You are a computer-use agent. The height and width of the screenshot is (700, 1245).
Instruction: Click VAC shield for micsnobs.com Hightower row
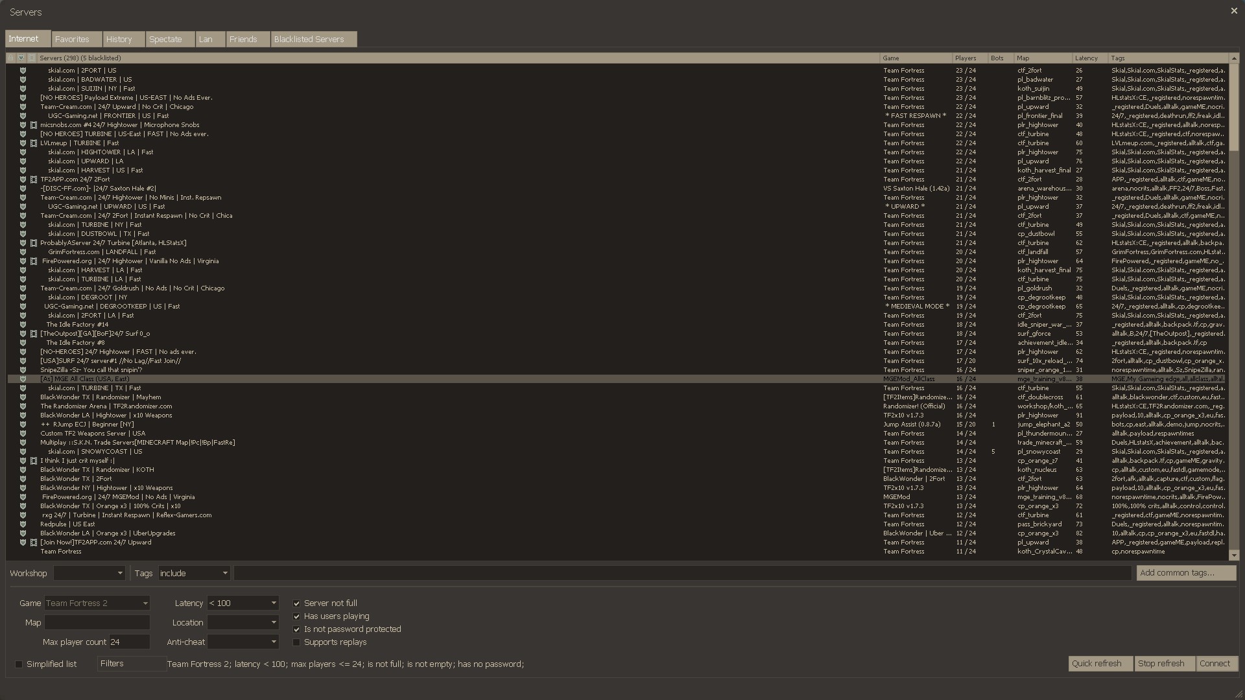coord(23,125)
